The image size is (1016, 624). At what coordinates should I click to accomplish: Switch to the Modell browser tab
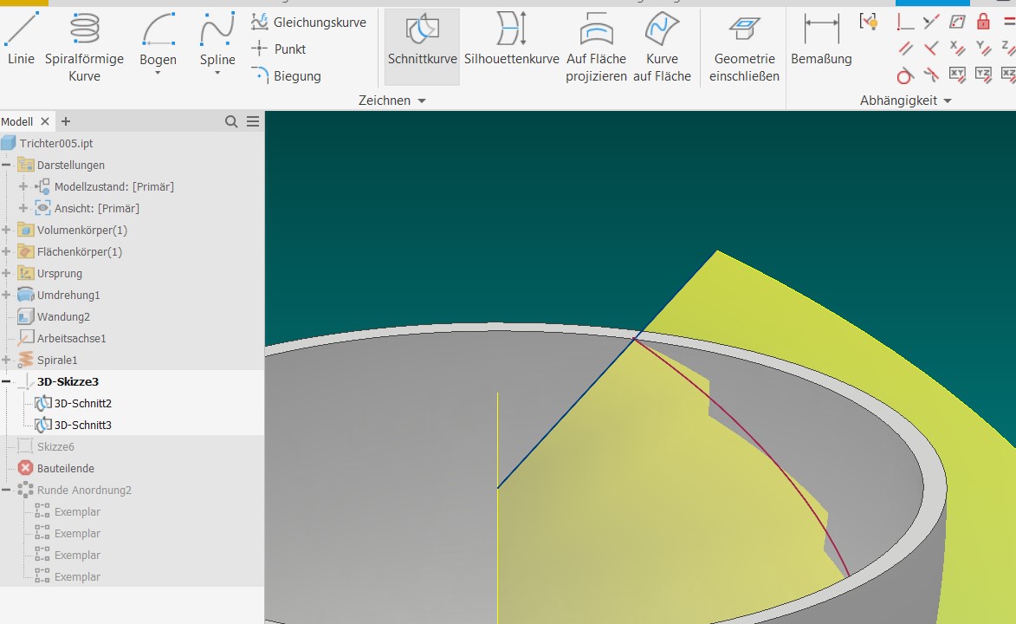(17, 121)
